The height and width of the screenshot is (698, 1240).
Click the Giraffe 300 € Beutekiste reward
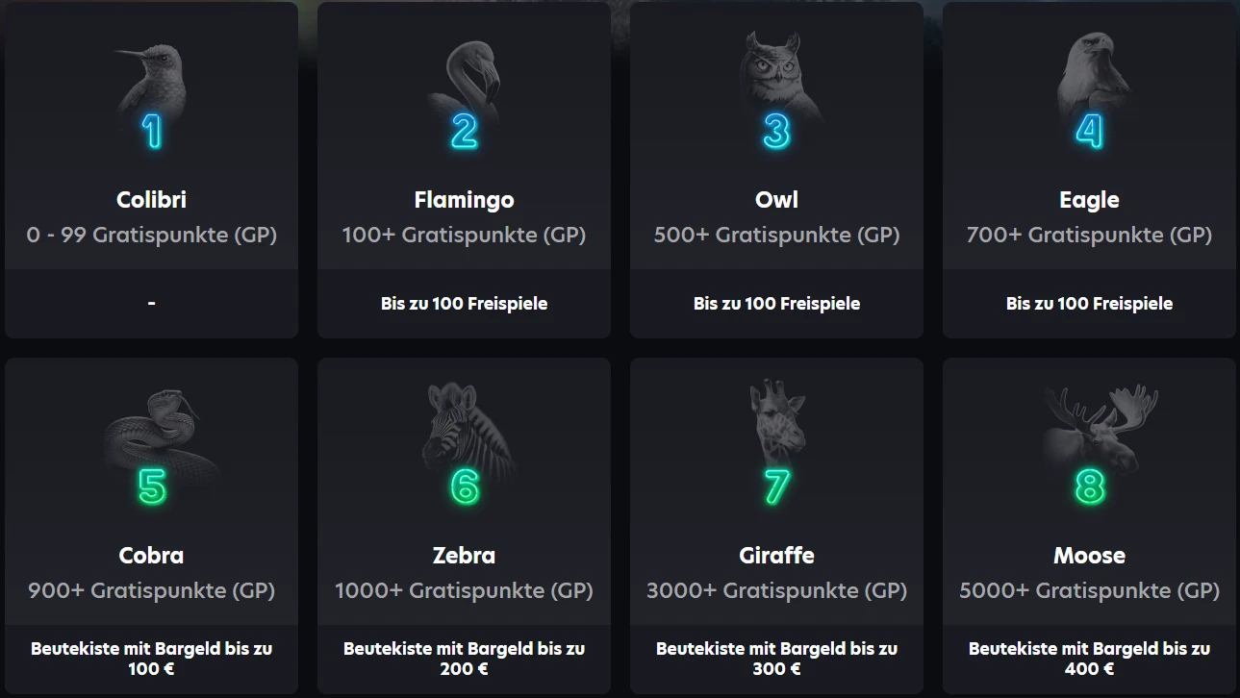[776, 659]
